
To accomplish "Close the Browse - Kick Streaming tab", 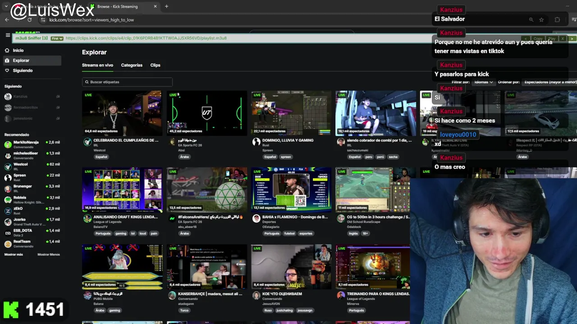I will pyautogui.click(x=155, y=6).
